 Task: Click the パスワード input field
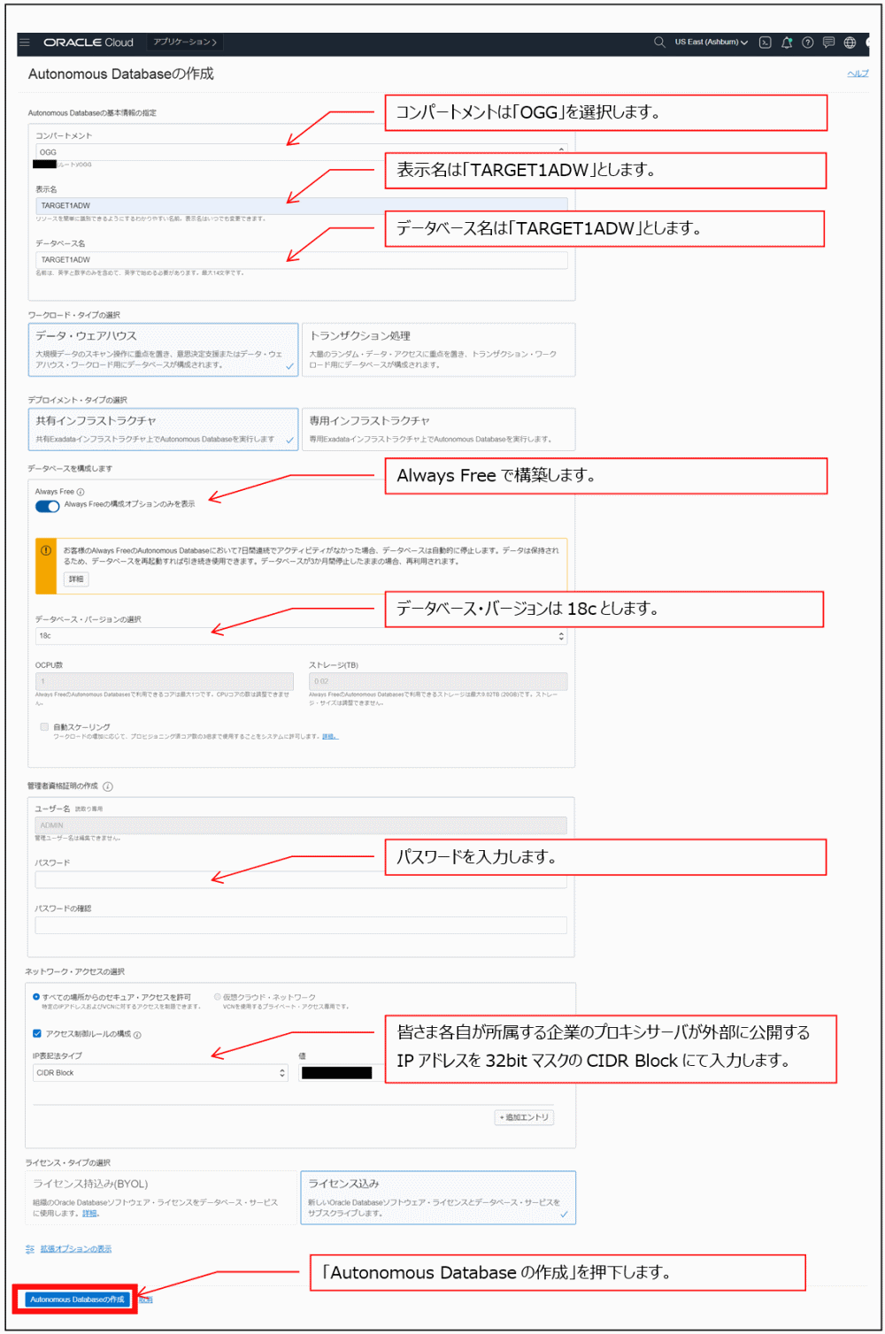tap(301, 880)
